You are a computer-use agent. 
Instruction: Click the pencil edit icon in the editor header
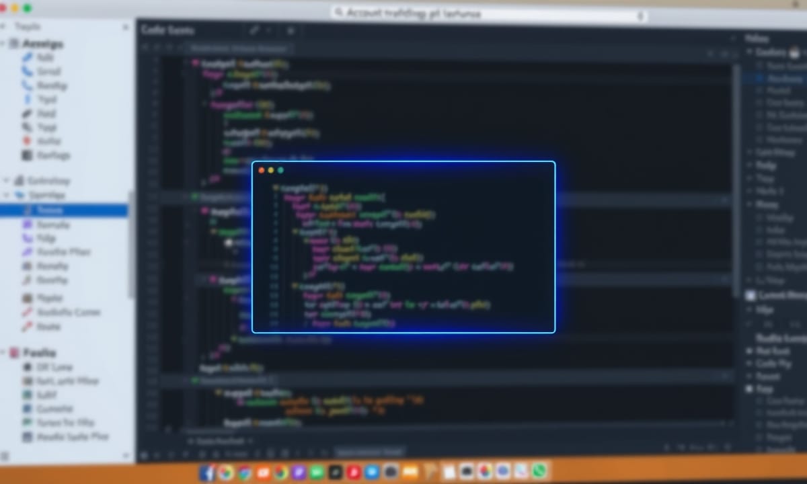254,30
